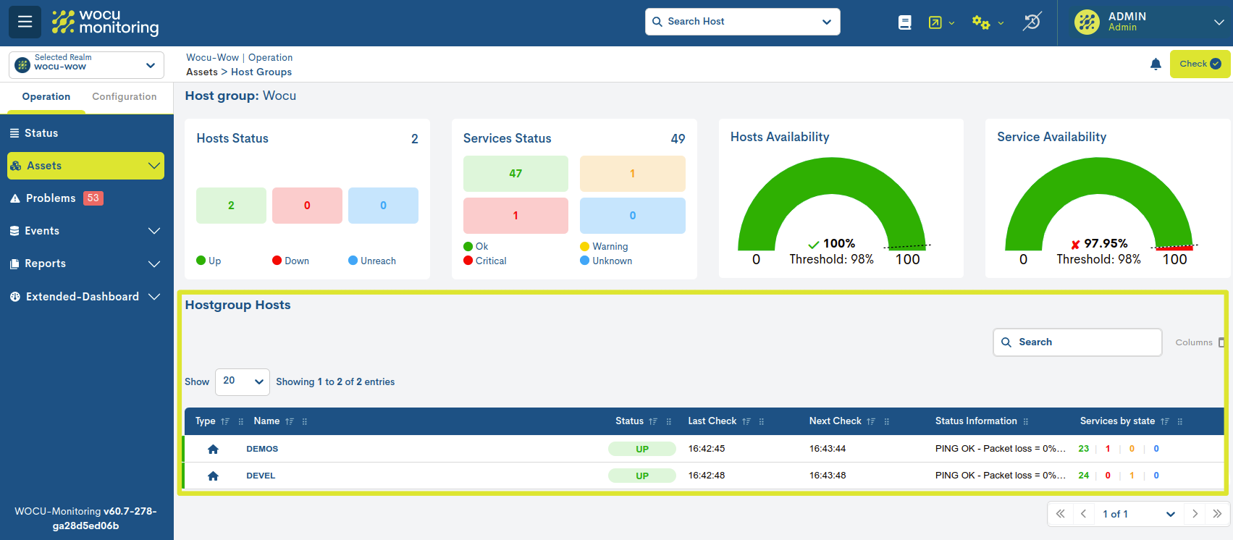
Task: Click the external link arrow icon
Action: point(935,22)
